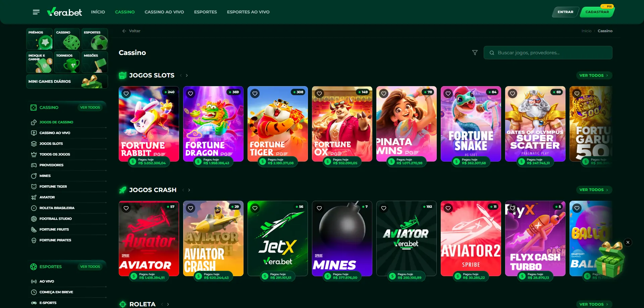
Task: Click the Roleta Brasileira sidebar icon
Action: pos(34,208)
